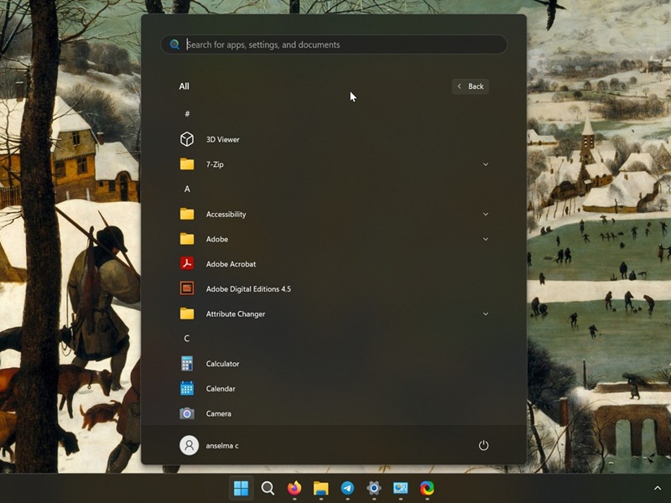Click the Adobe folder icon
Viewport: 671px width, 503px height.
point(187,239)
